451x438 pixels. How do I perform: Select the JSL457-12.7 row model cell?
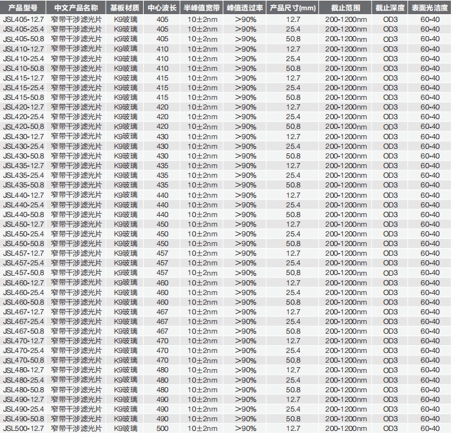(x=23, y=253)
